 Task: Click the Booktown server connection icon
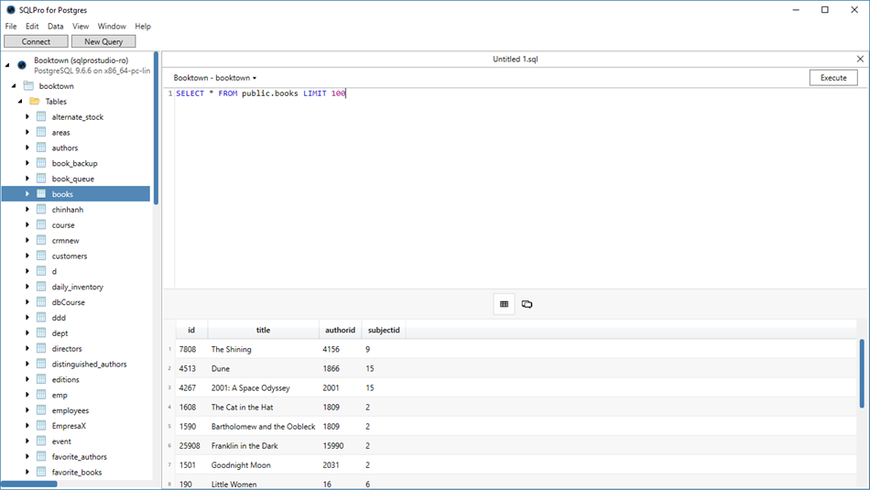click(x=22, y=65)
